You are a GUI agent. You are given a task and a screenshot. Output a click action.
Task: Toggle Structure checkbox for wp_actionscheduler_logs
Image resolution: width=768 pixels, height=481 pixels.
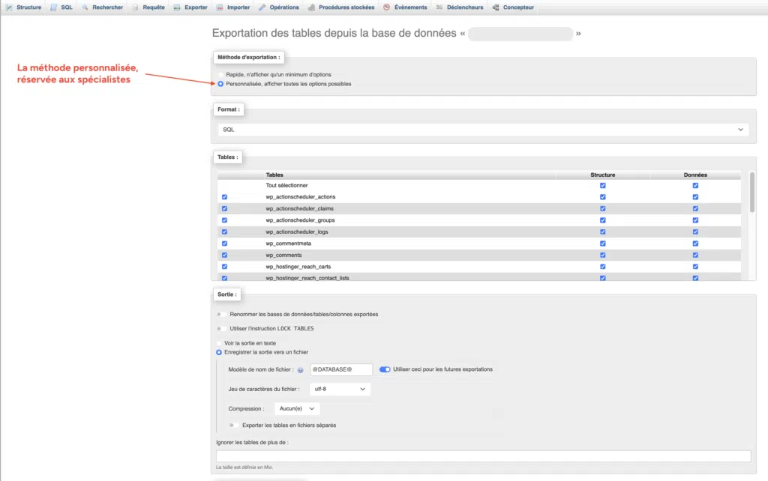(x=603, y=232)
